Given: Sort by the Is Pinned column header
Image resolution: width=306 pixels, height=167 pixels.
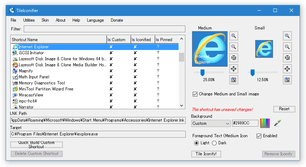Looking at the screenshot, I should click(166, 40).
